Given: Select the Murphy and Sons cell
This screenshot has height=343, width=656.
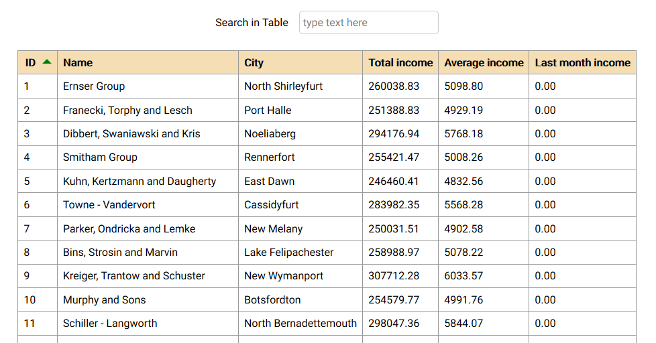Looking at the screenshot, I should pyautogui.click(x=148, y=299).
